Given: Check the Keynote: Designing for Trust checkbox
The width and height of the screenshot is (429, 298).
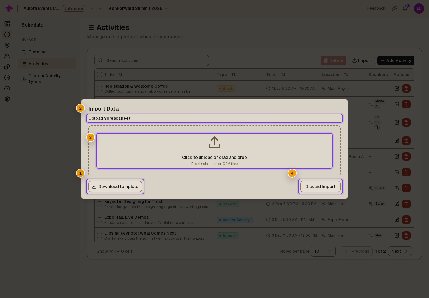Looking at the screenshot, I should 100,204.
